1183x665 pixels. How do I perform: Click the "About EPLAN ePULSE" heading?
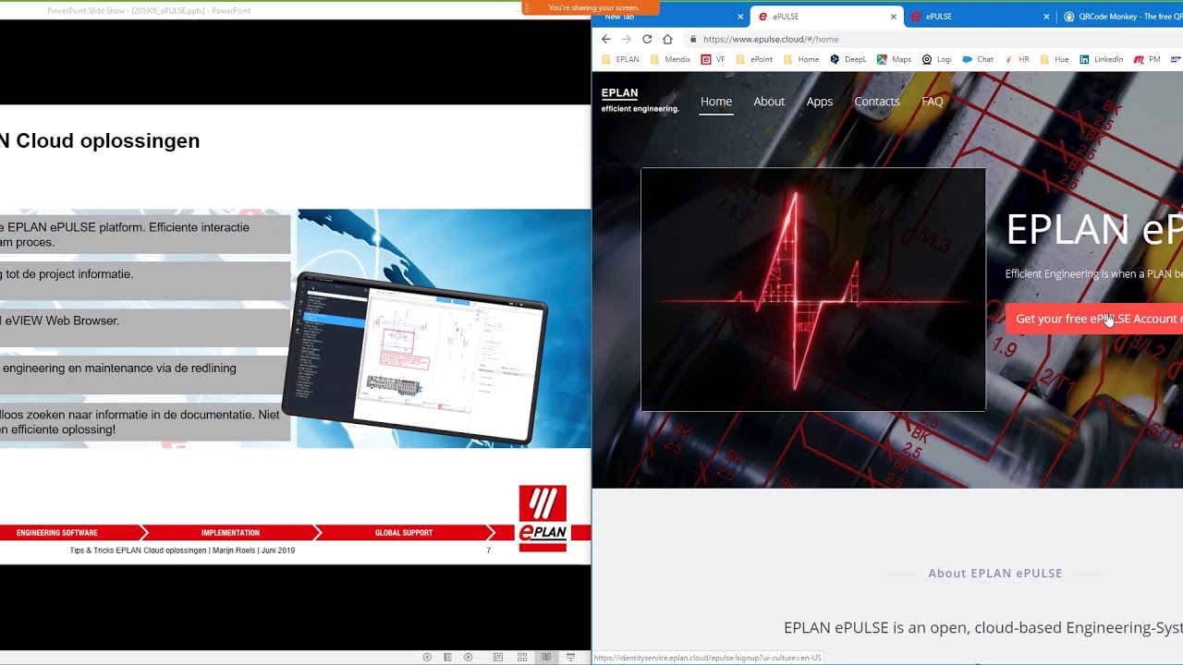[995, 574]
